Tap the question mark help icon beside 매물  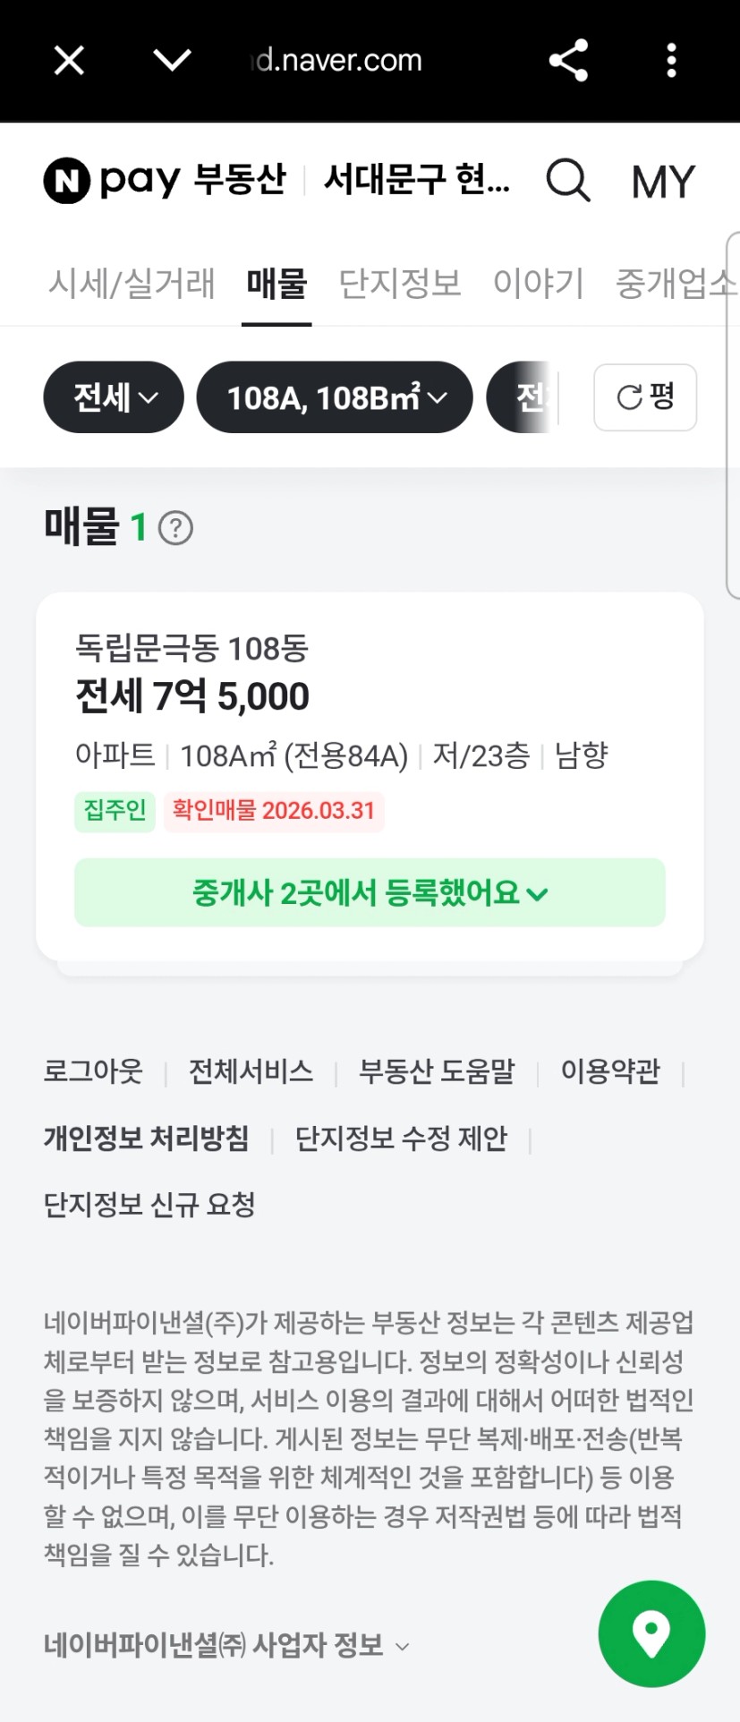coord(175,528)
